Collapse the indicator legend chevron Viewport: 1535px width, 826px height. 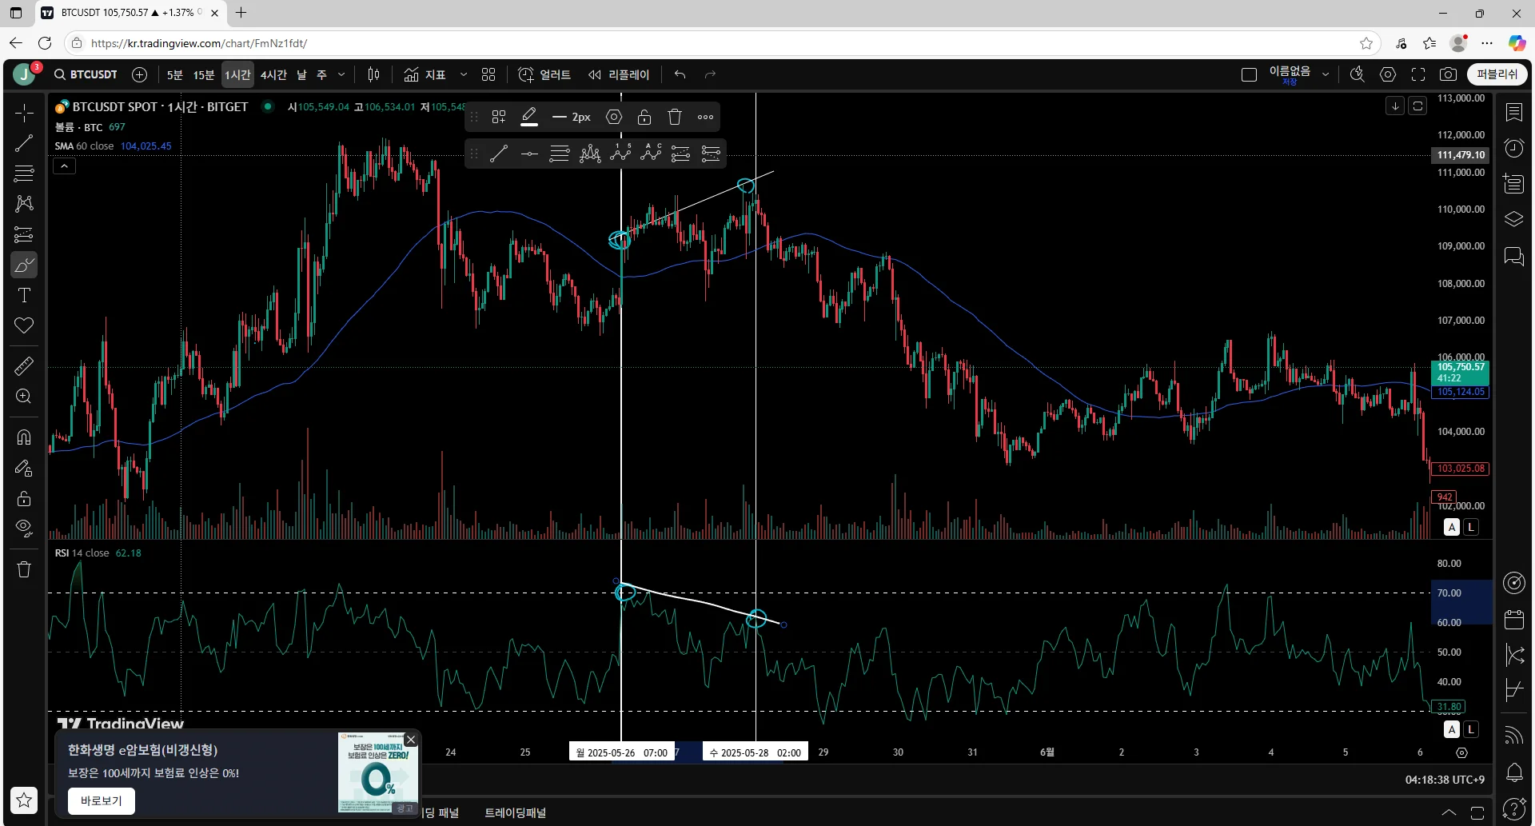65,166
